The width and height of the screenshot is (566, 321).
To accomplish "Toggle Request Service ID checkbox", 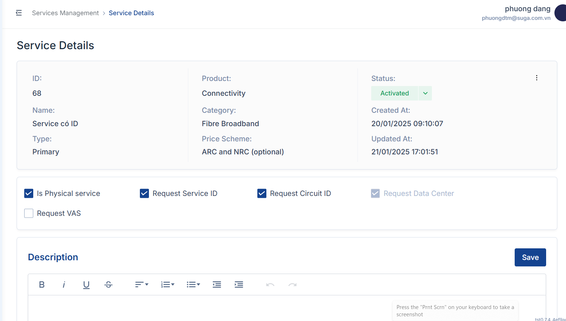I will pyautogui.click(x=145, y=193).
